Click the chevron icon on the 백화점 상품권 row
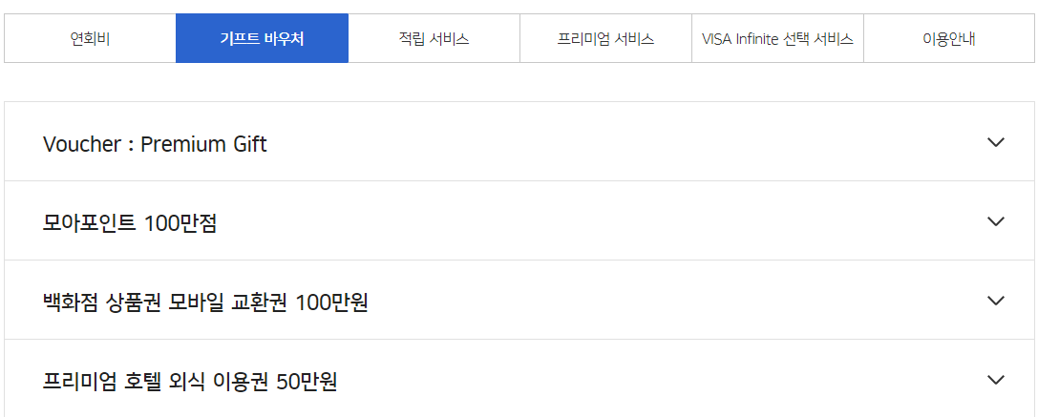Image resolution: width=1038 pixels, height=417 pixels. pyautogui.click(x=996, y=301)
